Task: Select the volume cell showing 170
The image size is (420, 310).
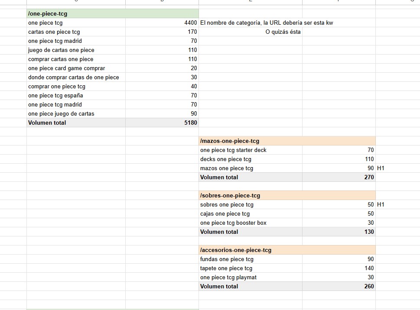Action: pyautogui.click(x=162, y=32)
